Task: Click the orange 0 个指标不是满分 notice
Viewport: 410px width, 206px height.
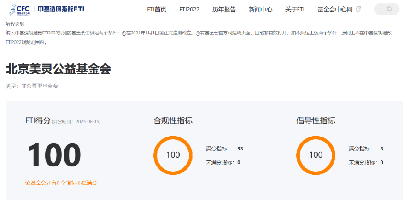Action: (61, 183)
